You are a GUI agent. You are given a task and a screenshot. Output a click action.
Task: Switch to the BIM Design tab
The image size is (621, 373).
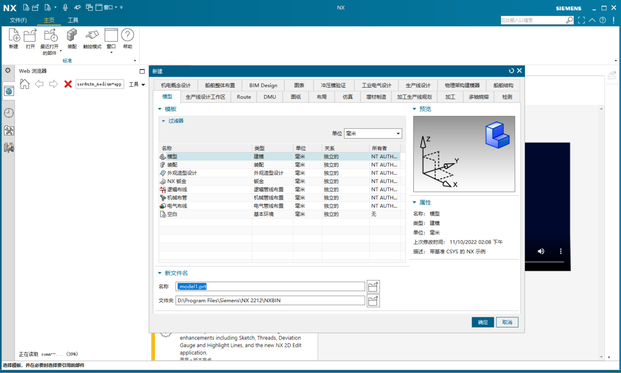[263, 85]
